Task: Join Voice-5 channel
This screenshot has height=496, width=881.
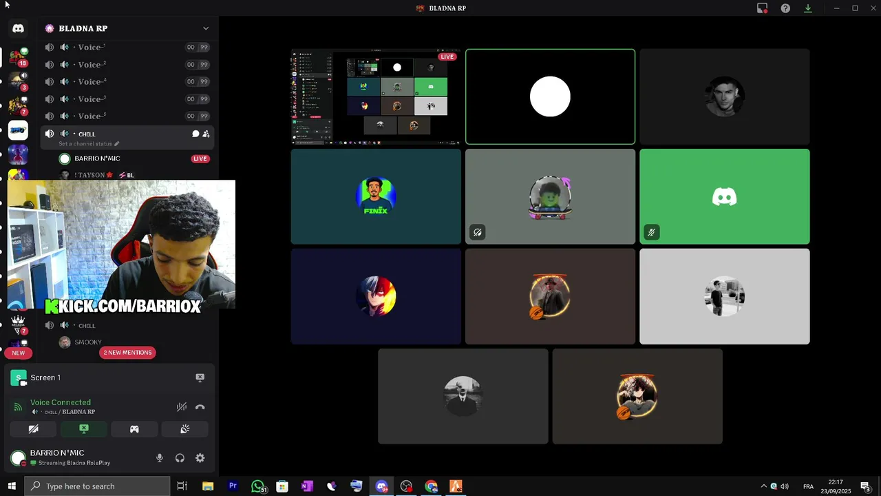Action: (127, 116)
